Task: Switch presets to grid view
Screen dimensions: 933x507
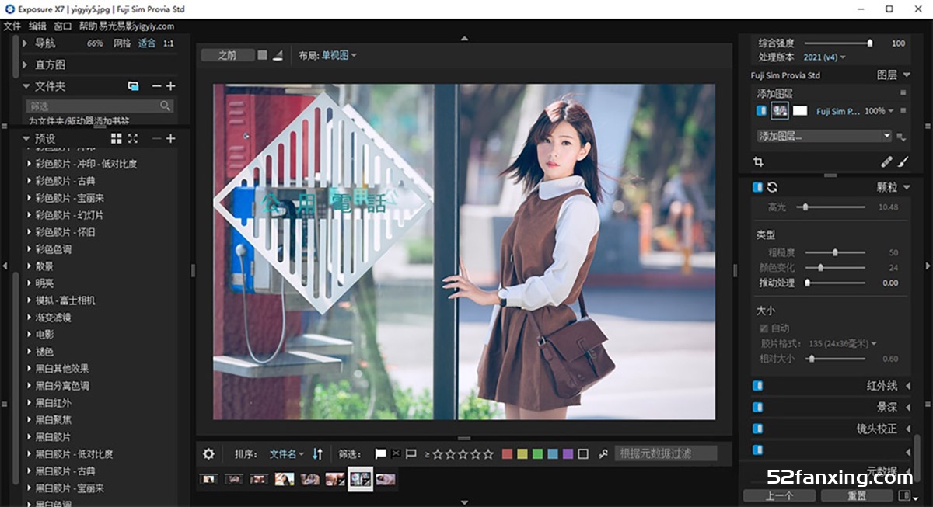Action: pos(117,138)
